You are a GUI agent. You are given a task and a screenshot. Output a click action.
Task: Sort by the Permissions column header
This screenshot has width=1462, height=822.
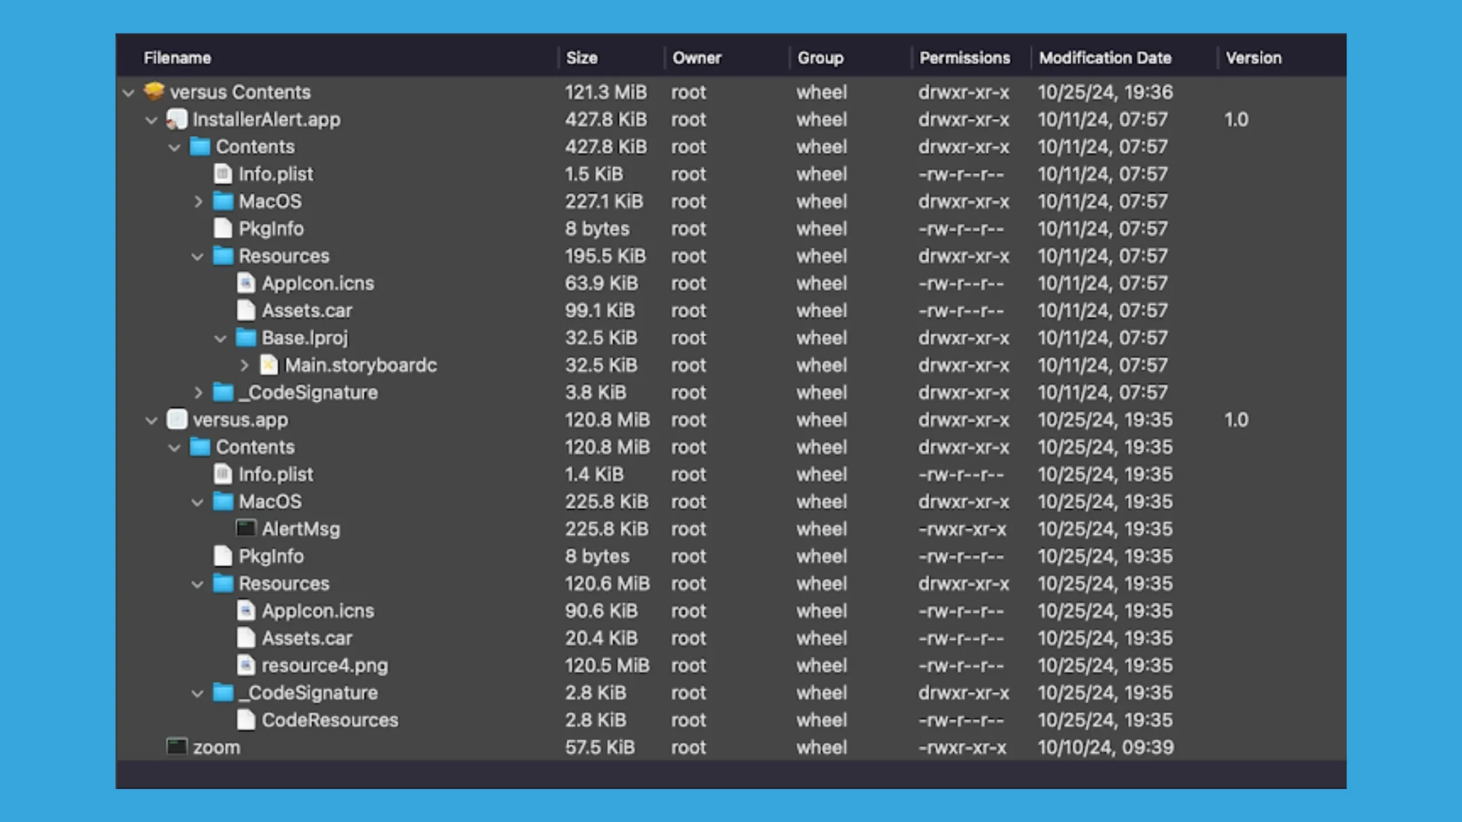[965, 58]
